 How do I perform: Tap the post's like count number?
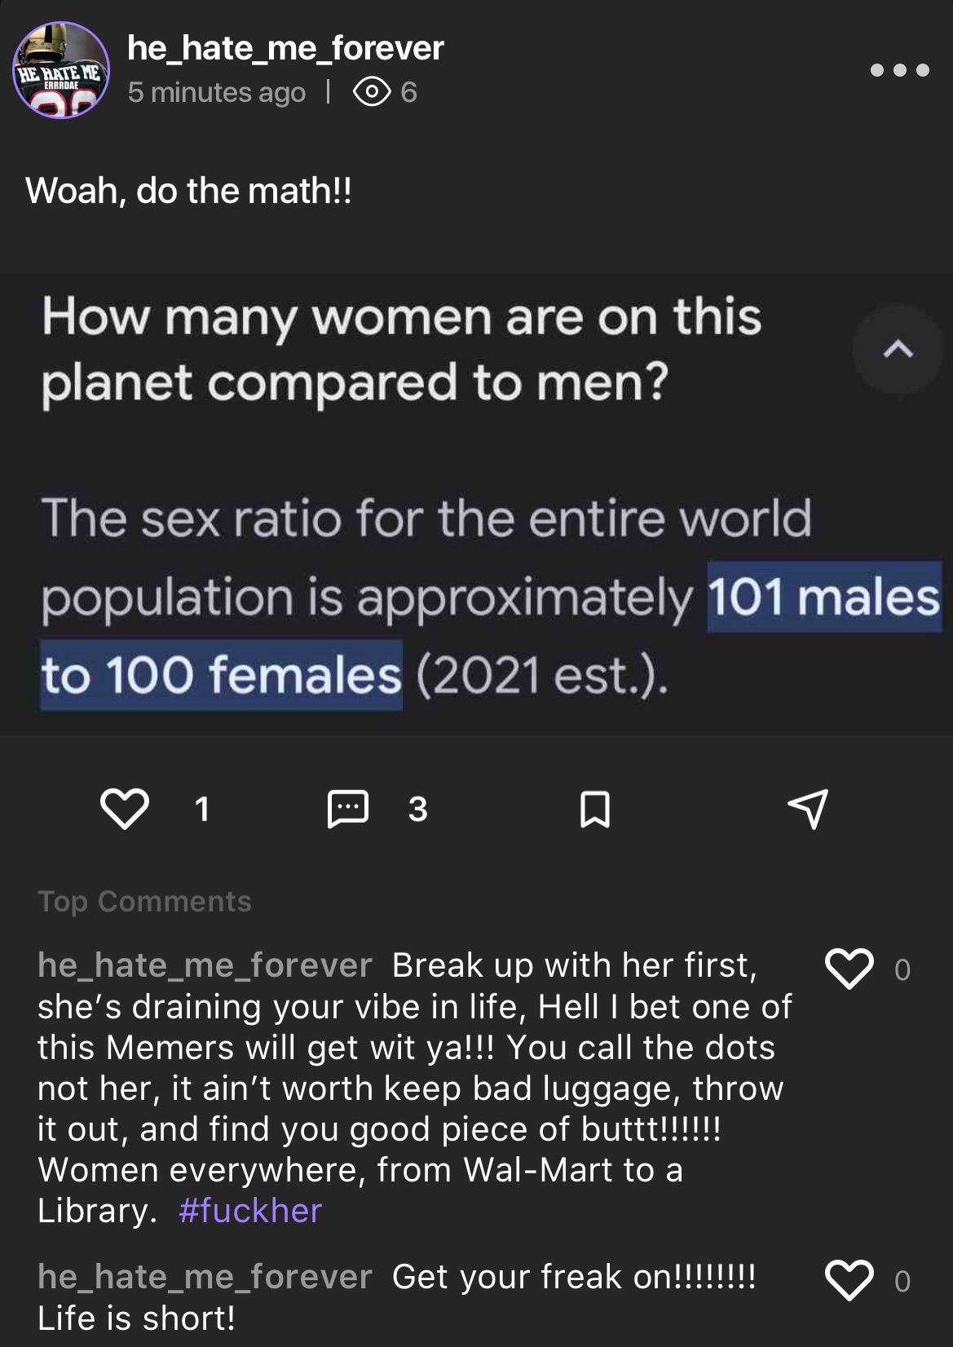coord(202,810)
